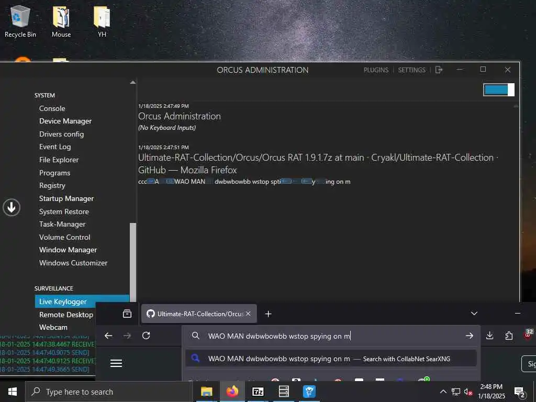Image resolution: width=536 pixels, height=402 pixels.
Task: Open Windows Customizer entry
Action: [73, 263]
